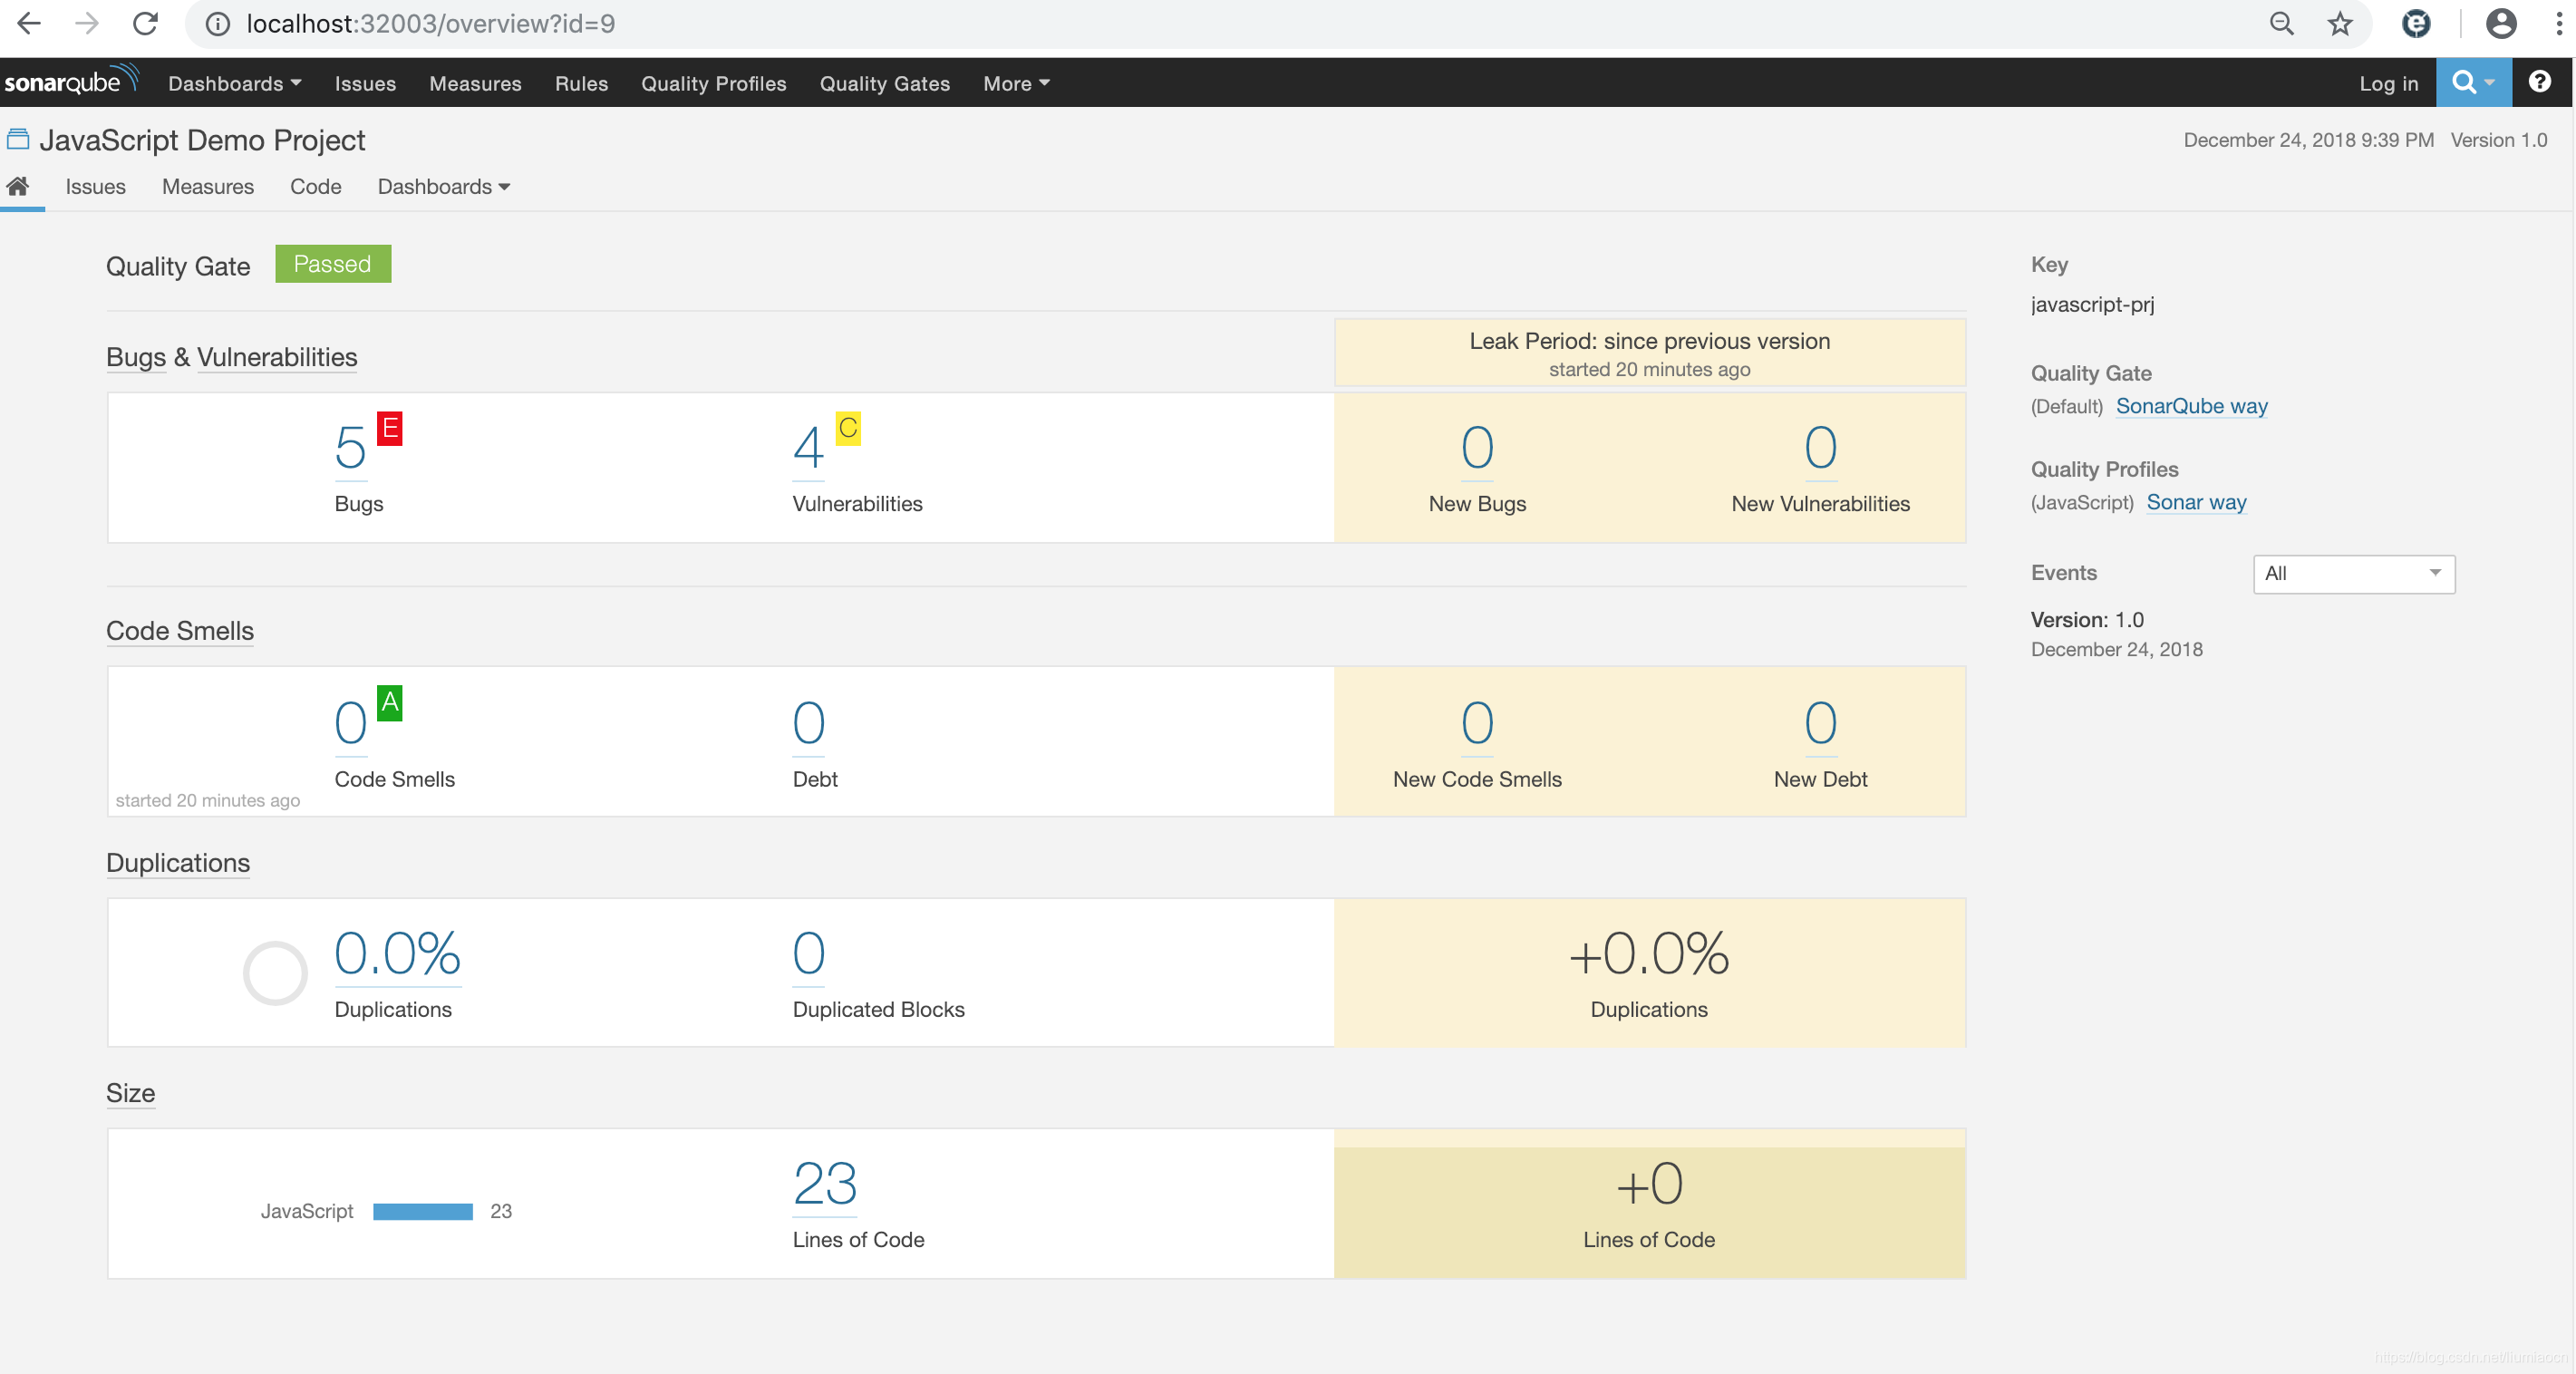Click the red E bugs rating badge
Viewport: 2576px width, 1374px height.
389,428
